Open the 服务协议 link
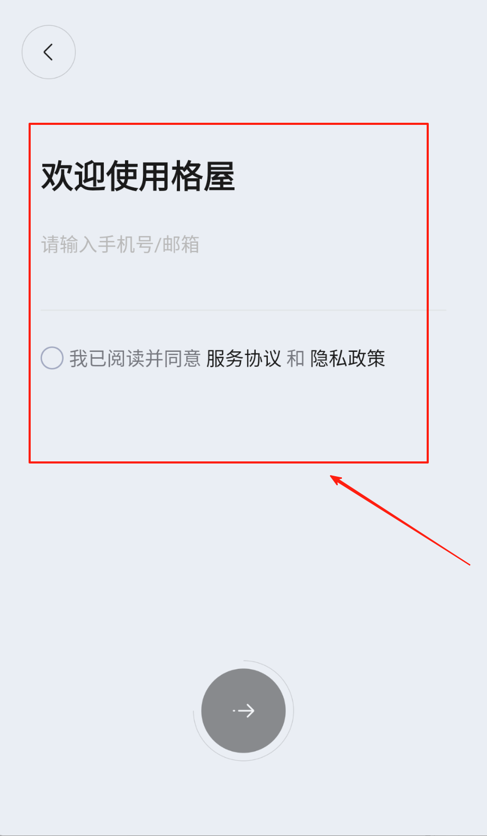The image size is (487, 836). 243,358
